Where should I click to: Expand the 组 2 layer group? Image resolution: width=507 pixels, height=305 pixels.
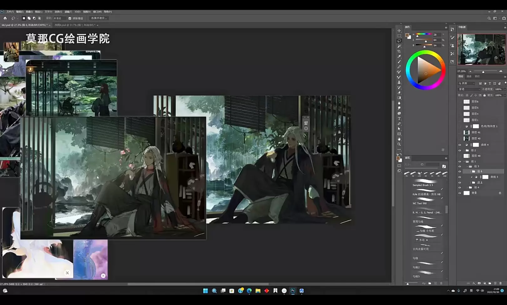pyautogui.click(x=464, y=150)
